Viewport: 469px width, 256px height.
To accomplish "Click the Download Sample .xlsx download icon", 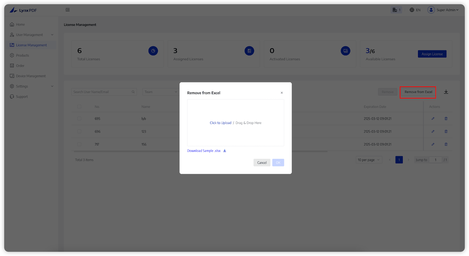I will [225, 151].
